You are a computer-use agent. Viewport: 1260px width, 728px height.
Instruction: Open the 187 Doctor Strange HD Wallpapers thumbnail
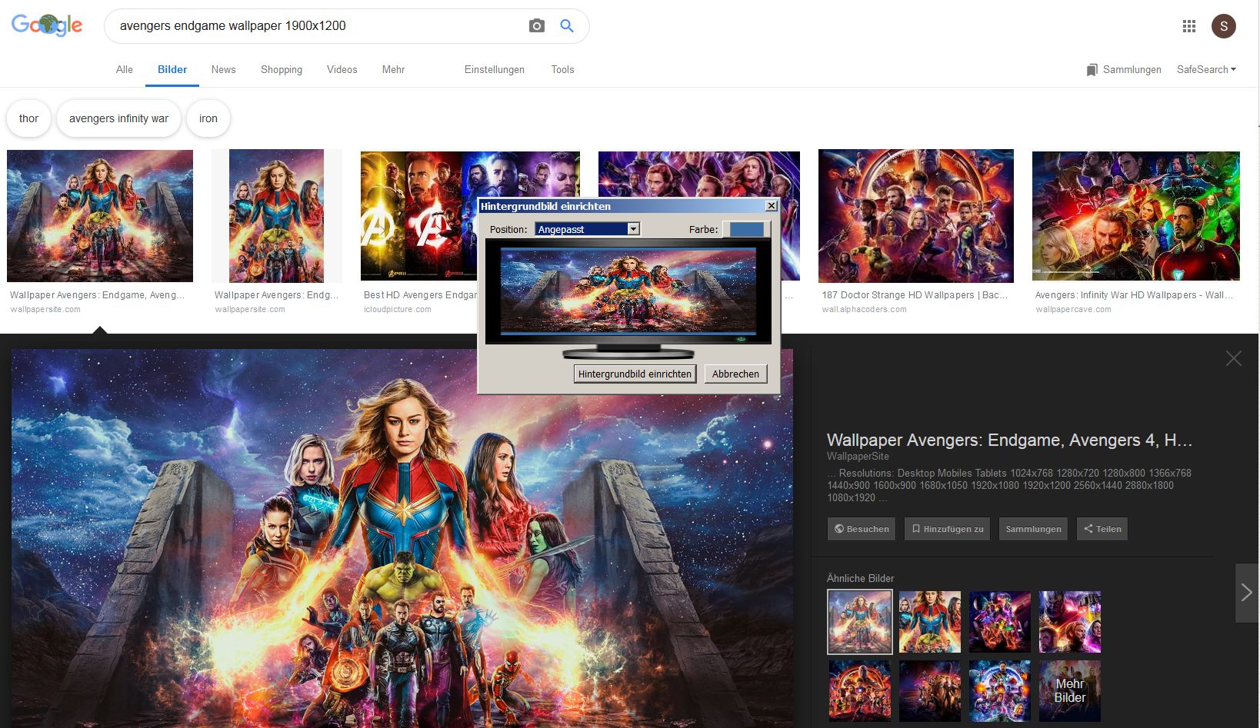[916, 216]
